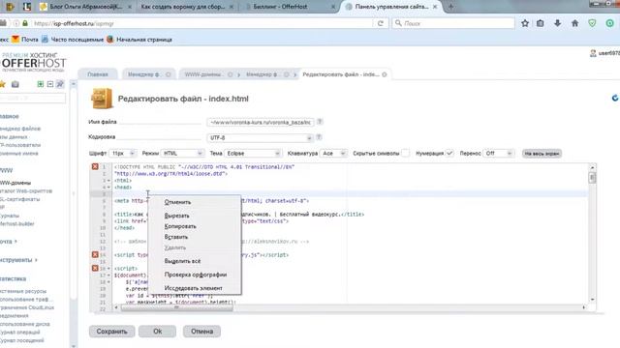Click the browser reload button
This screenshot has width=620, height=348.
click(x=381, y=23)
